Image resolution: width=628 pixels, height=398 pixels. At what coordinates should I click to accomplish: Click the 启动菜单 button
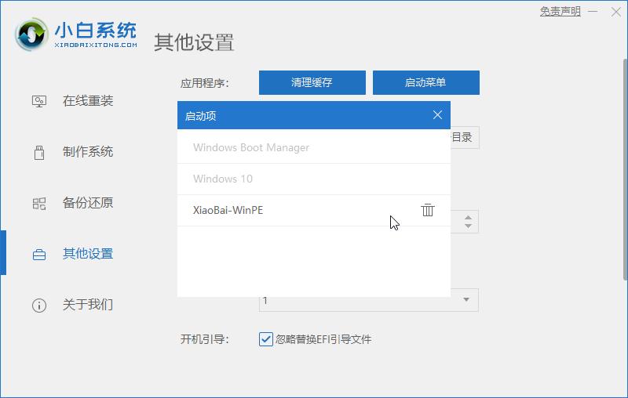(425, 82)
